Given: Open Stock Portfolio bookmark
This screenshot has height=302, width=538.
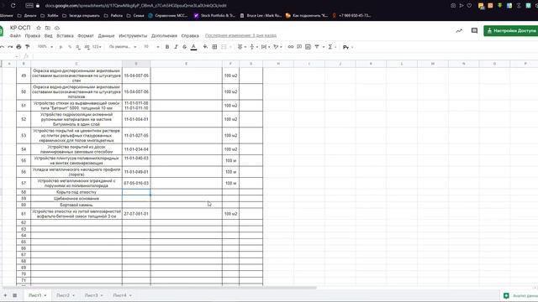Looking at the screenshot, I should (x=214, y=15).
